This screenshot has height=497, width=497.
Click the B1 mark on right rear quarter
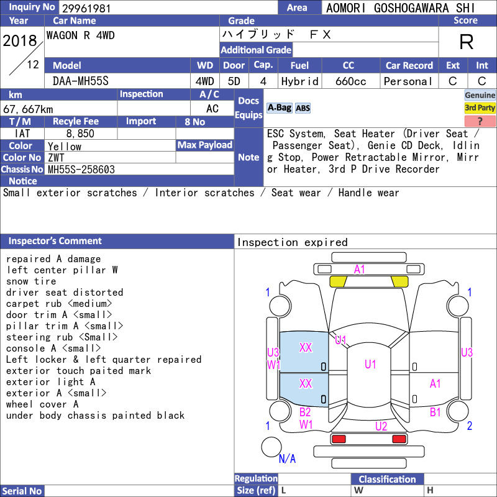435,412
